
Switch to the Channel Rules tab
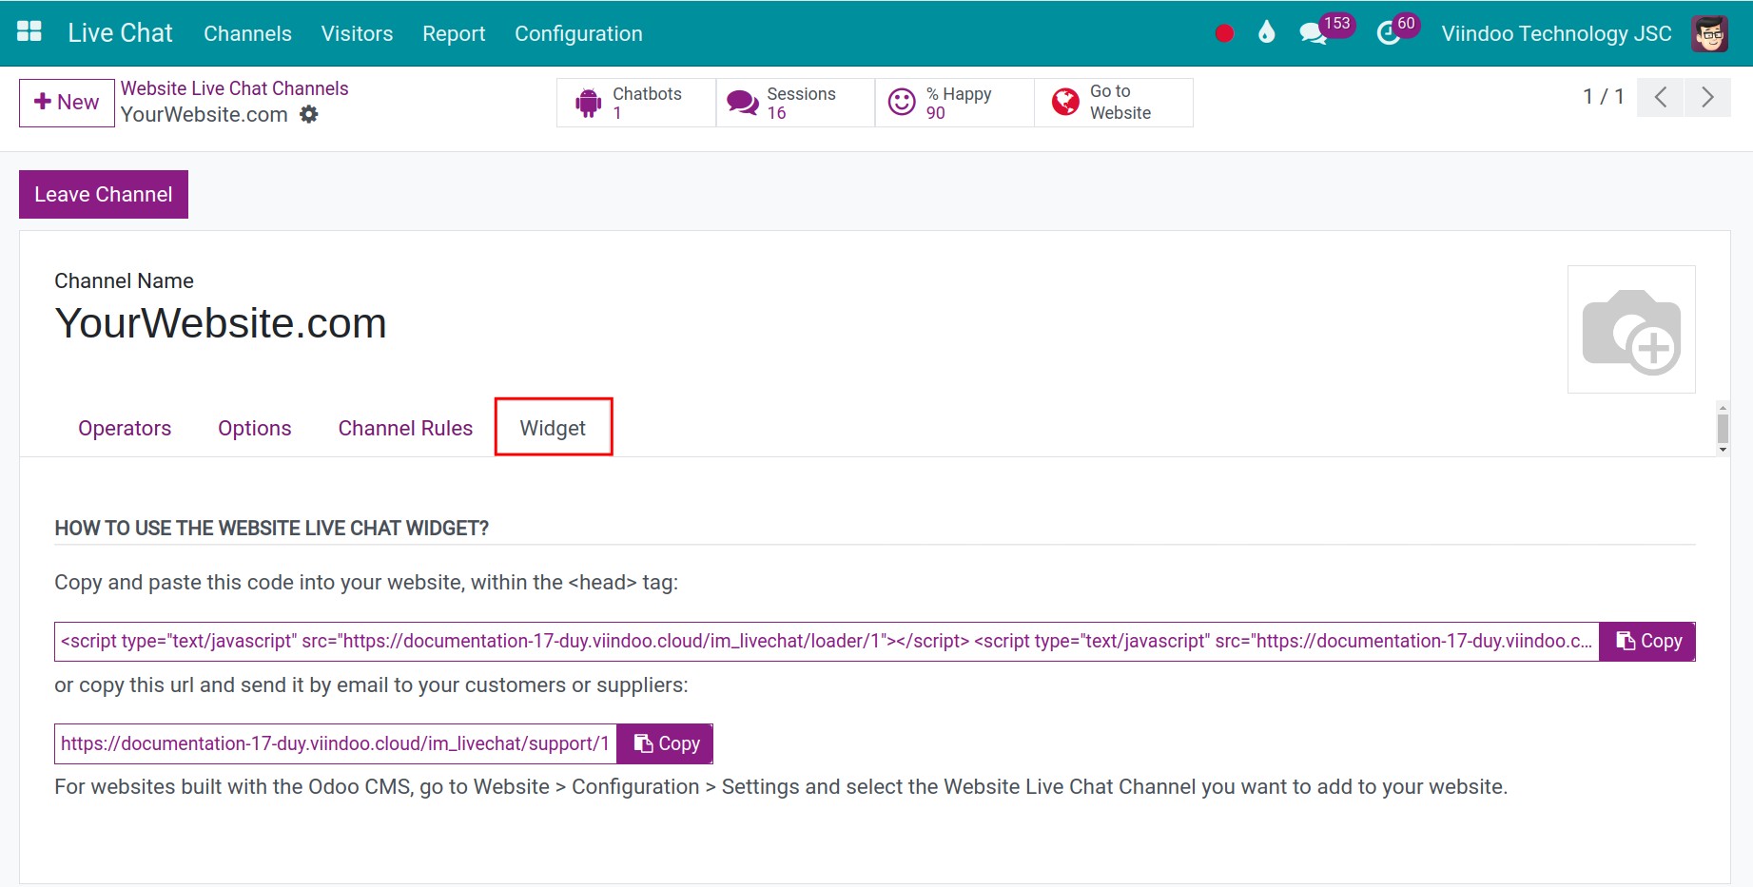coord(405,429)
